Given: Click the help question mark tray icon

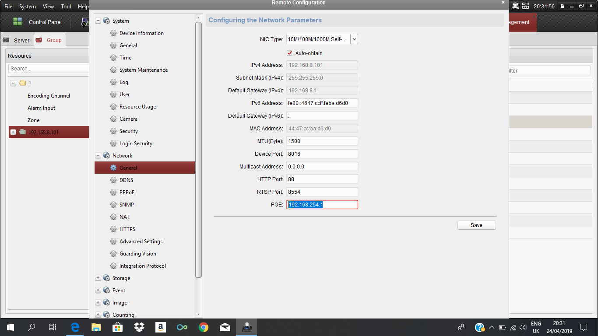Looking at the screenshot, I should point(480,327).
